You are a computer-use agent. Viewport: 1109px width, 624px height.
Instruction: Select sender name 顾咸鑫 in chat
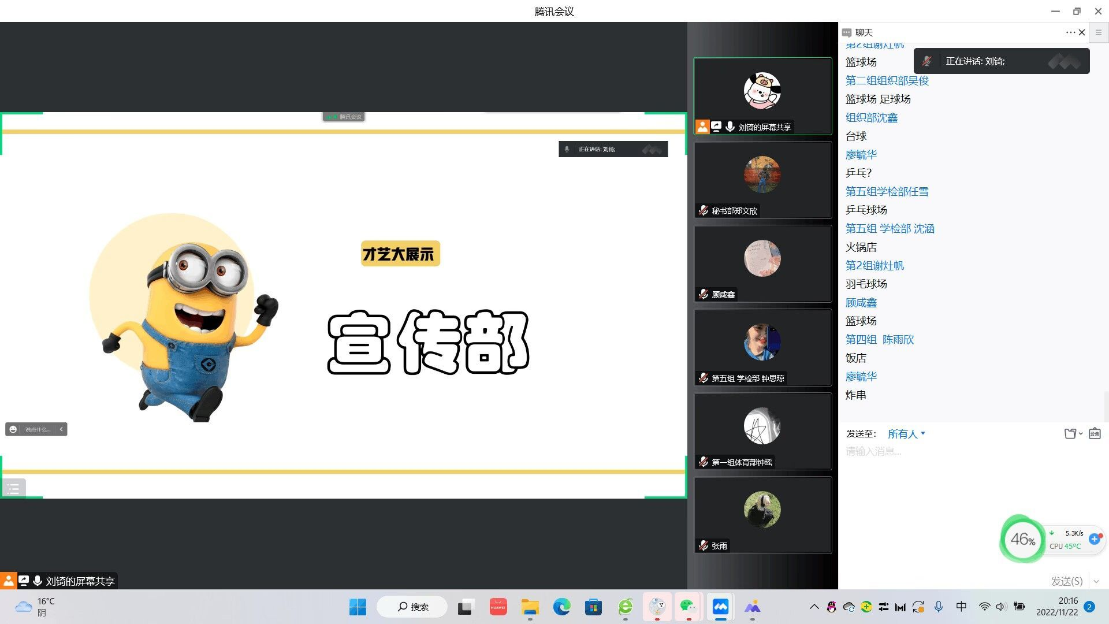(x=861, y=303)
